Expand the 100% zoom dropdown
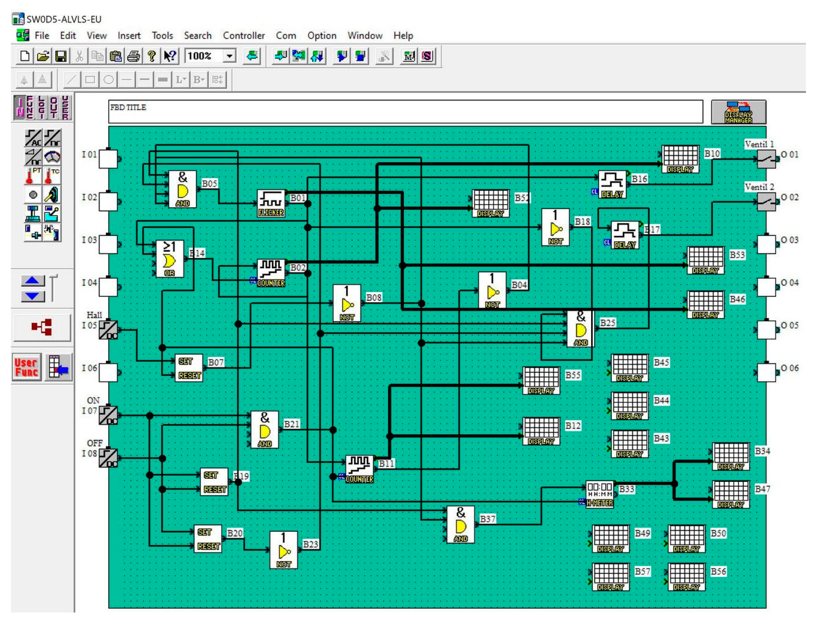This screenshot has height=622, width=815. [x=229, y=56]
